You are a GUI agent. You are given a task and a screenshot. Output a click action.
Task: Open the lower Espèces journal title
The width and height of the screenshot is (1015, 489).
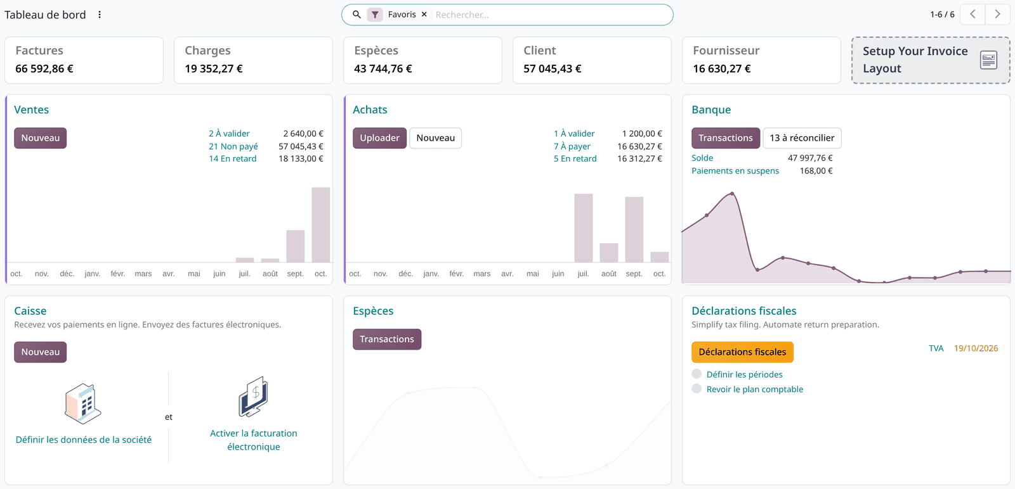click(373, 311)
